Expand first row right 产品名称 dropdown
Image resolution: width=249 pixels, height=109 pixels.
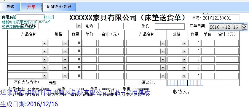[163, 43]
